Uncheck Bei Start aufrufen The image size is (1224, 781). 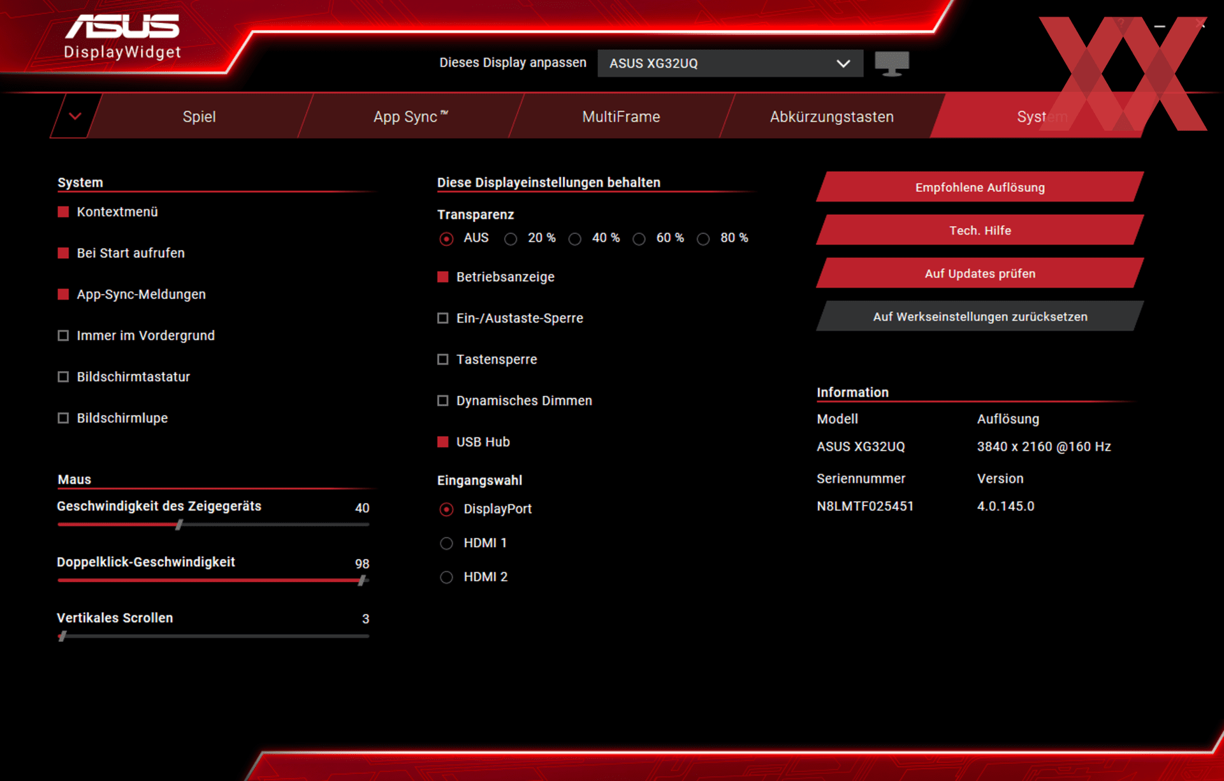coord(63,253)
